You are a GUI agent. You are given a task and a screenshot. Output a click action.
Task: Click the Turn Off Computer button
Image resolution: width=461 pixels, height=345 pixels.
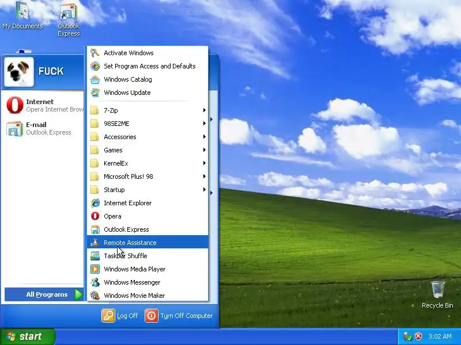[179, 316]
